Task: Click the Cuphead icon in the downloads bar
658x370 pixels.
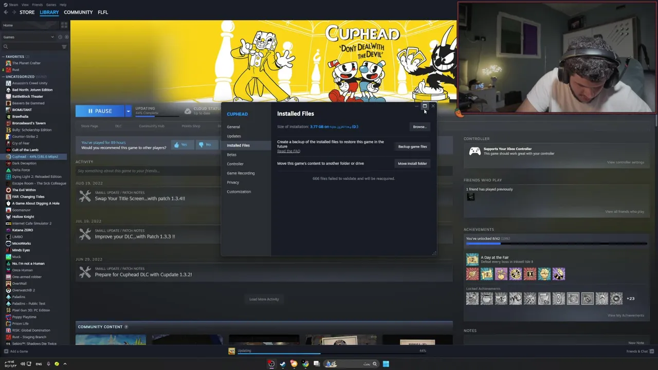Action: pyautogui.click(x=231, y=351)
